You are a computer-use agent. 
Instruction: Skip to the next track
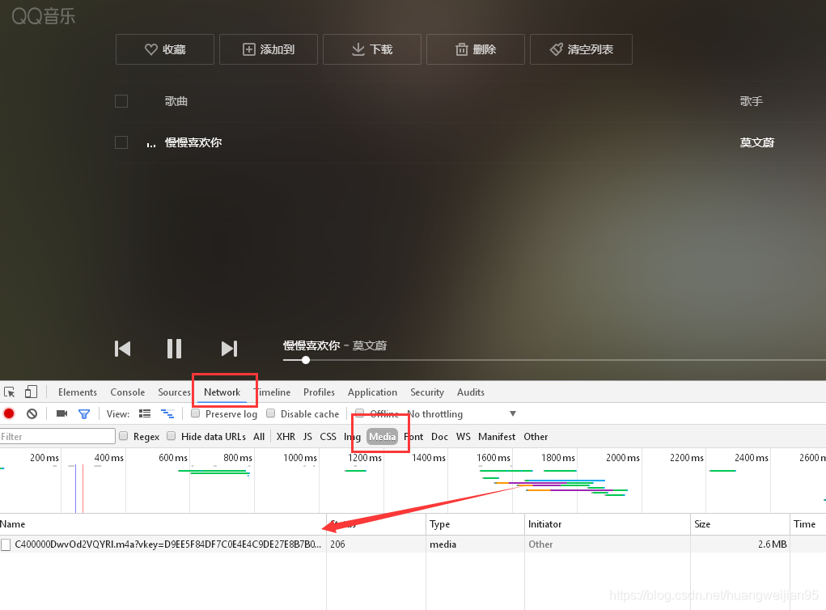pyautogui.click(x=229, y=349)
